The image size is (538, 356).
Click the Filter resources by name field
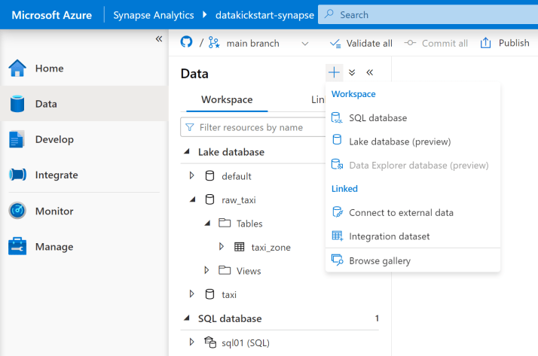point(252,128)
